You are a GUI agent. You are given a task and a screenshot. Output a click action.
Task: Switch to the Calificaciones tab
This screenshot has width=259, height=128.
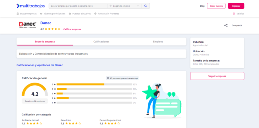click(101, 41)
